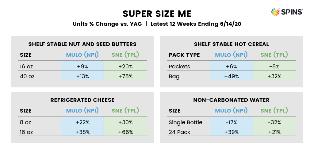Click the +66% refrigerated cheese cell
This screenshot has width=314, height=157.
tap(125, 132)
